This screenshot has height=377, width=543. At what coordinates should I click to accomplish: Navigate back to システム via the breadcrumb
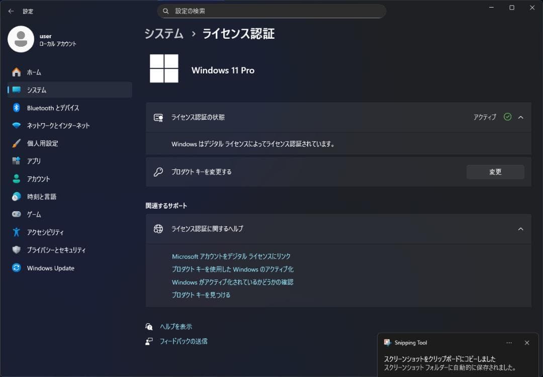(163, 34)
